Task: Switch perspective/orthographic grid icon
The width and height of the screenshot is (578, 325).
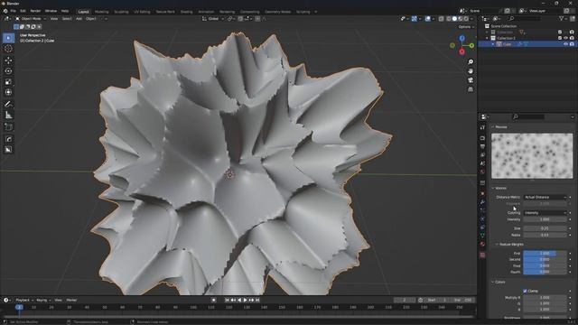Action: [x=471, y=89]
